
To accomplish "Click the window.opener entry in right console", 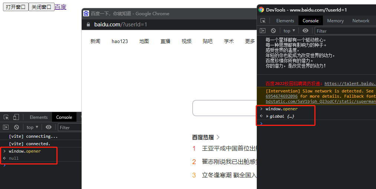I will pos(281,109).
